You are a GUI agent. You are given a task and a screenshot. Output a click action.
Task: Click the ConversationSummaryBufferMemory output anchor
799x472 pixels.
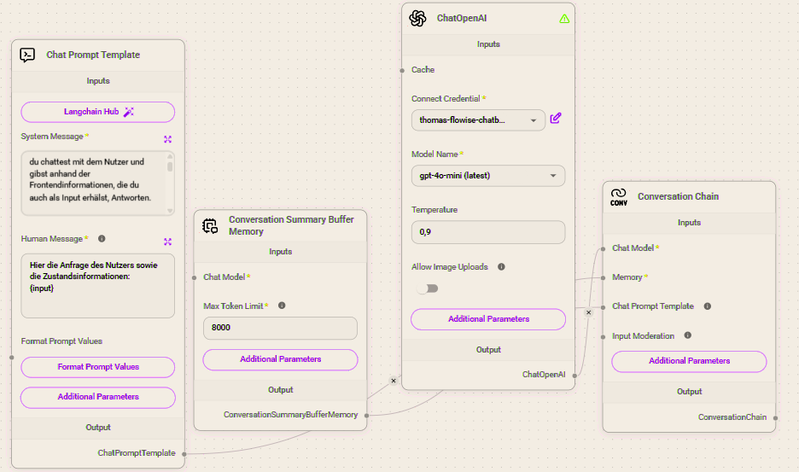(x=366, y=416)
